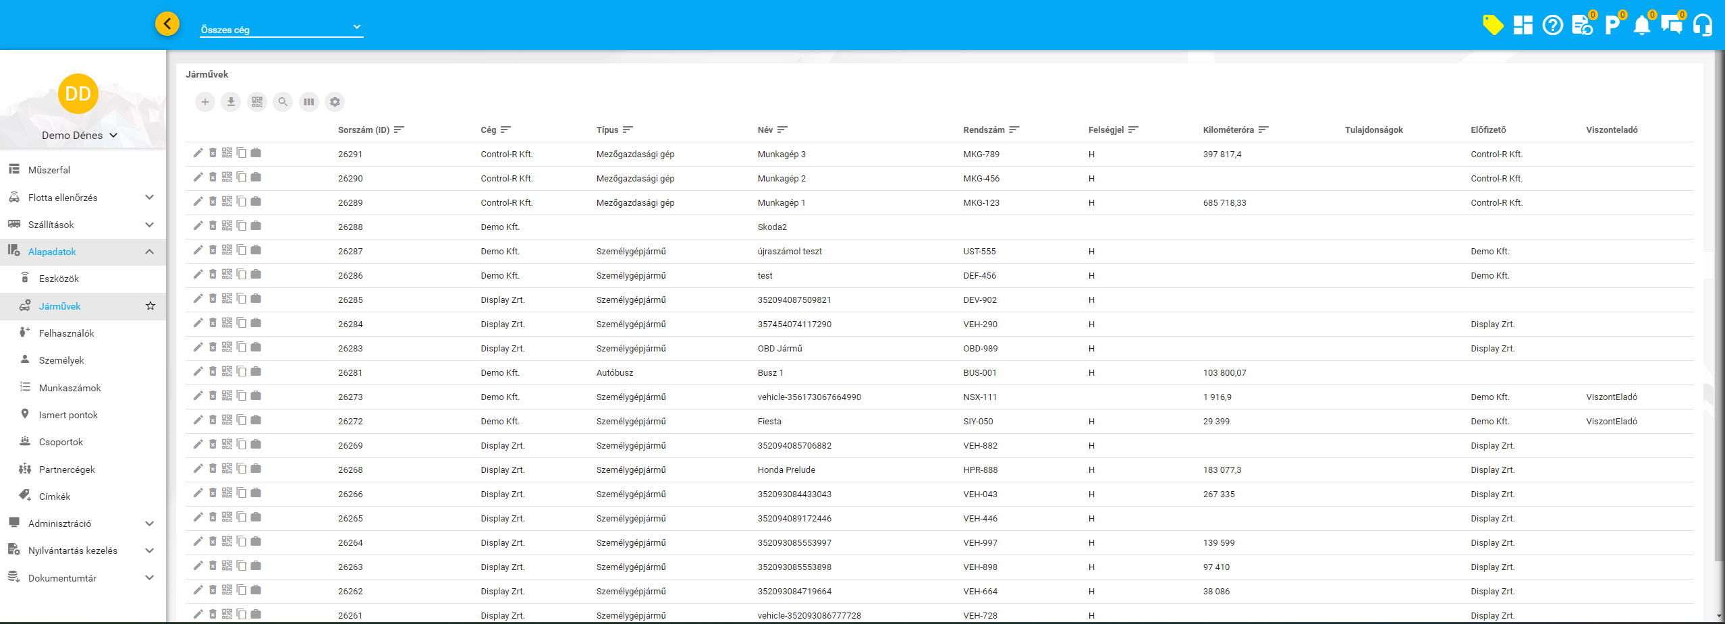Toggle favorite star next to Járművek

150,306
